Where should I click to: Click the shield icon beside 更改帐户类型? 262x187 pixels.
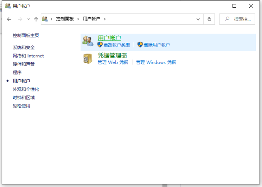pyautogui.click(x=100, y=45)
